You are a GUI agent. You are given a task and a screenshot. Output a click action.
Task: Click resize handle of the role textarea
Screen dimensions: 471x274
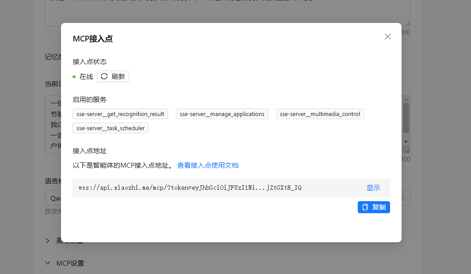(407, 150)
